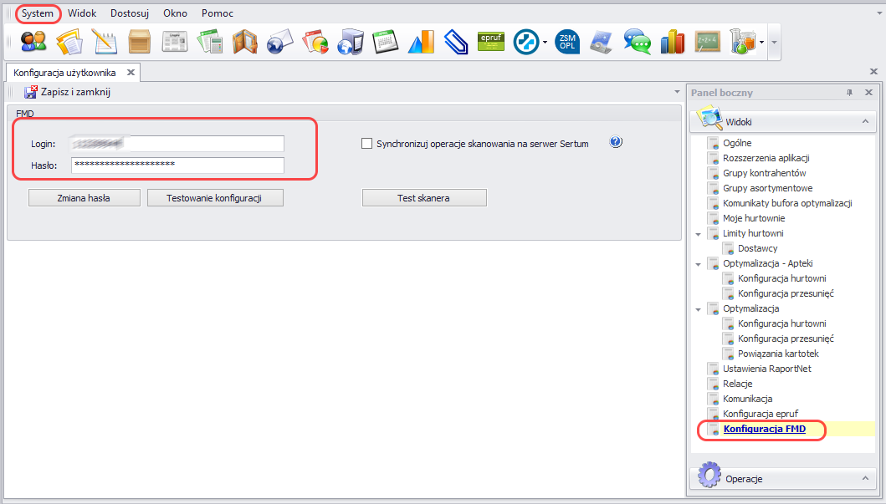886x504 pixels.
Task: Click the paperclip toolbar icon
Action: click(x=454, y=40)
